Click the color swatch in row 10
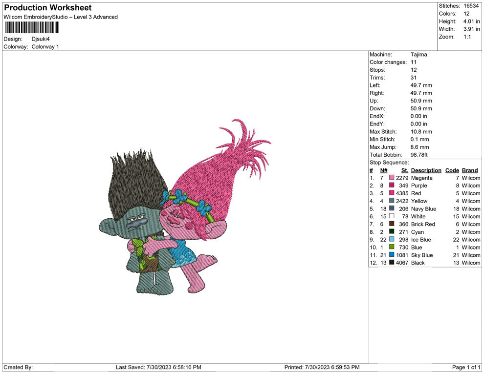 click(x=392, y=247)
